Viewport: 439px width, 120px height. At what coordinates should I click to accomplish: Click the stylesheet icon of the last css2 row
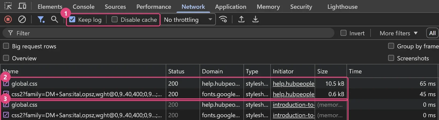pos(6,115)
